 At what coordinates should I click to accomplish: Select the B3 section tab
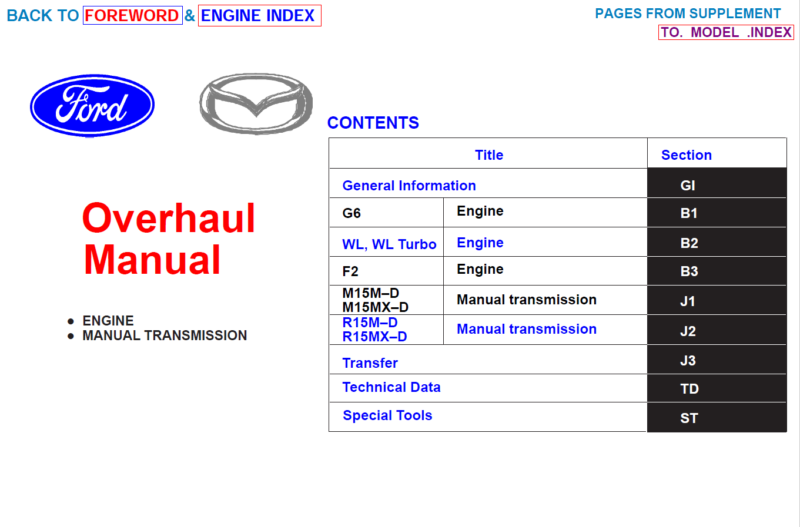[x=717, y=271]
